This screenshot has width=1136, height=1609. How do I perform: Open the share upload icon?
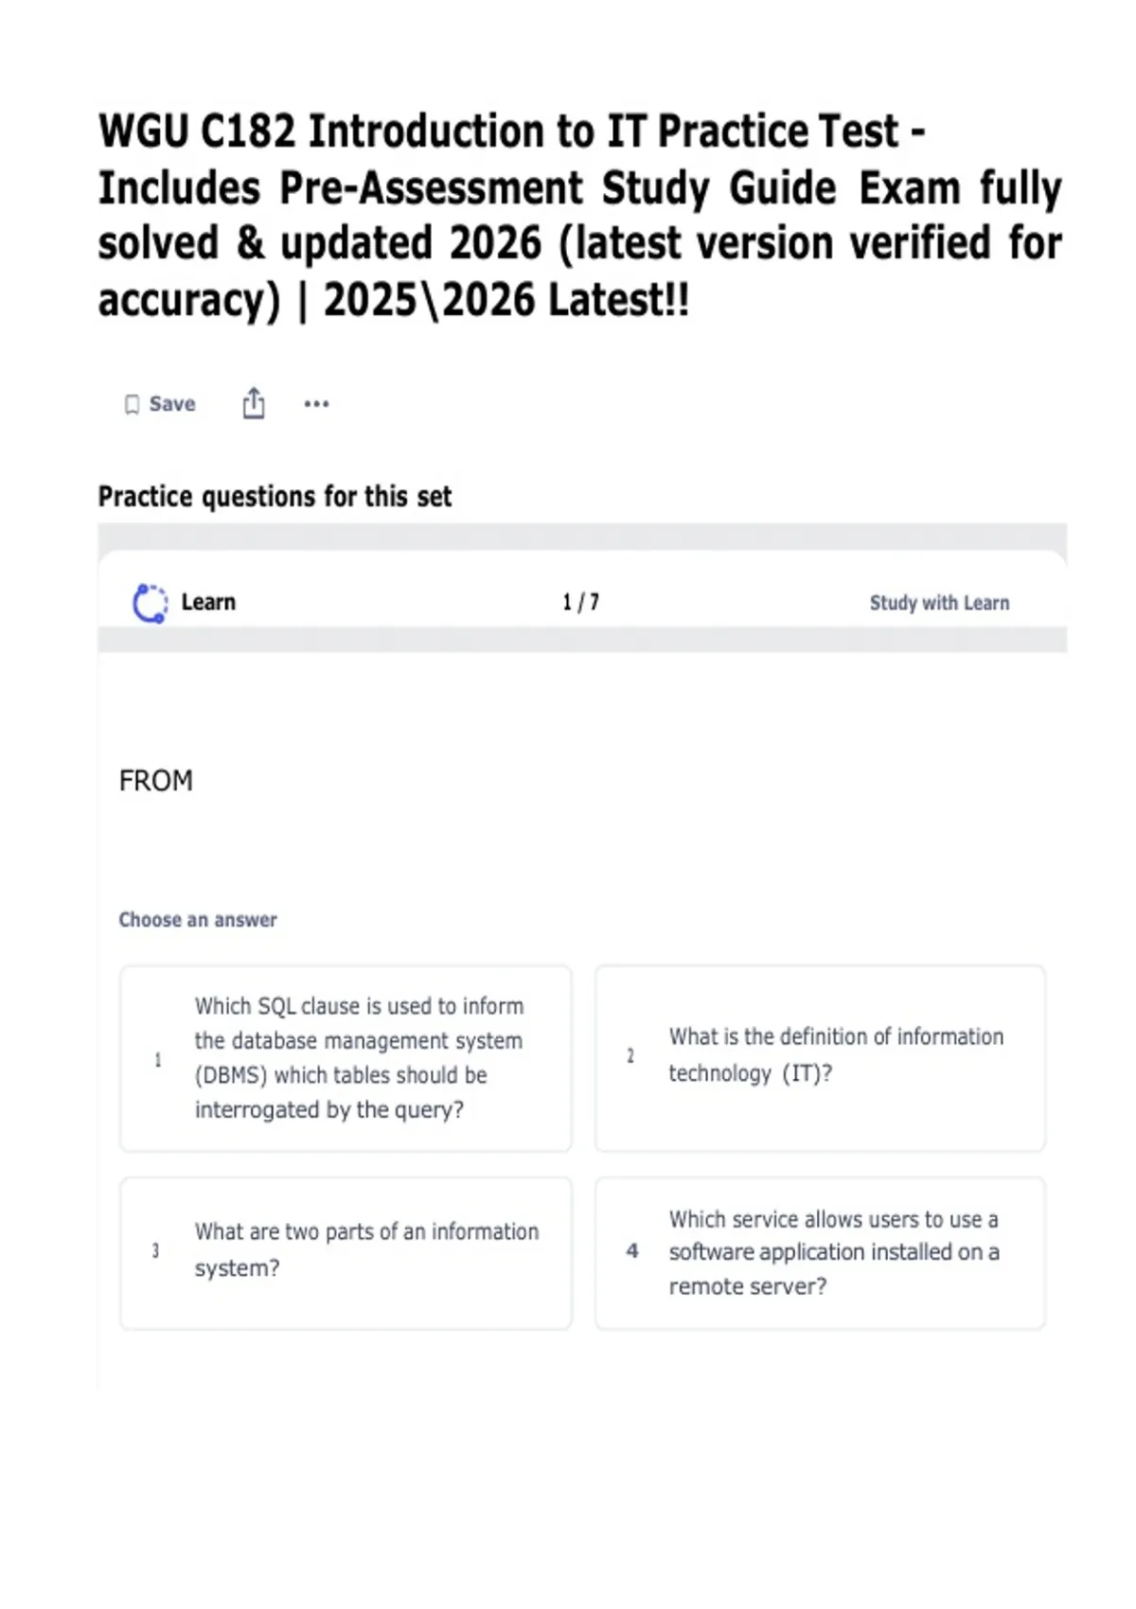(254, 403)
